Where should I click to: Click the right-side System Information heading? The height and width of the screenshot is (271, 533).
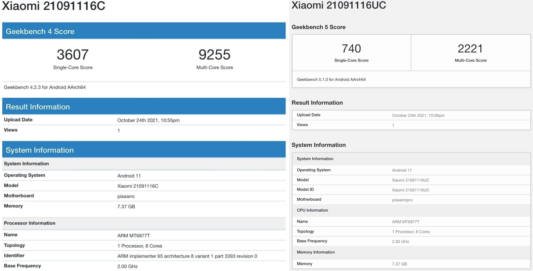point(318,145)
